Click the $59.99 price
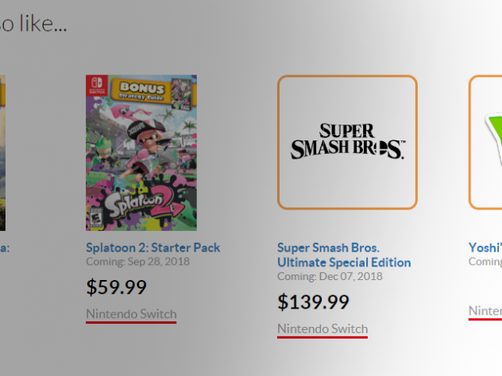Screen dimensions: 502x376 click(x=117, y=287)
